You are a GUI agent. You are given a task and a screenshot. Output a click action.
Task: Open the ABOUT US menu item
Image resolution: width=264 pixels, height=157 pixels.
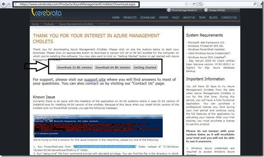click(189, 18)
